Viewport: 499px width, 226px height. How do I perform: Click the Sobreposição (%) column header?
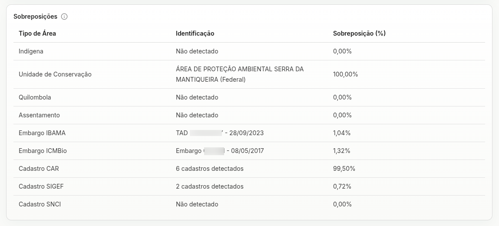click(x=359, y=33)
